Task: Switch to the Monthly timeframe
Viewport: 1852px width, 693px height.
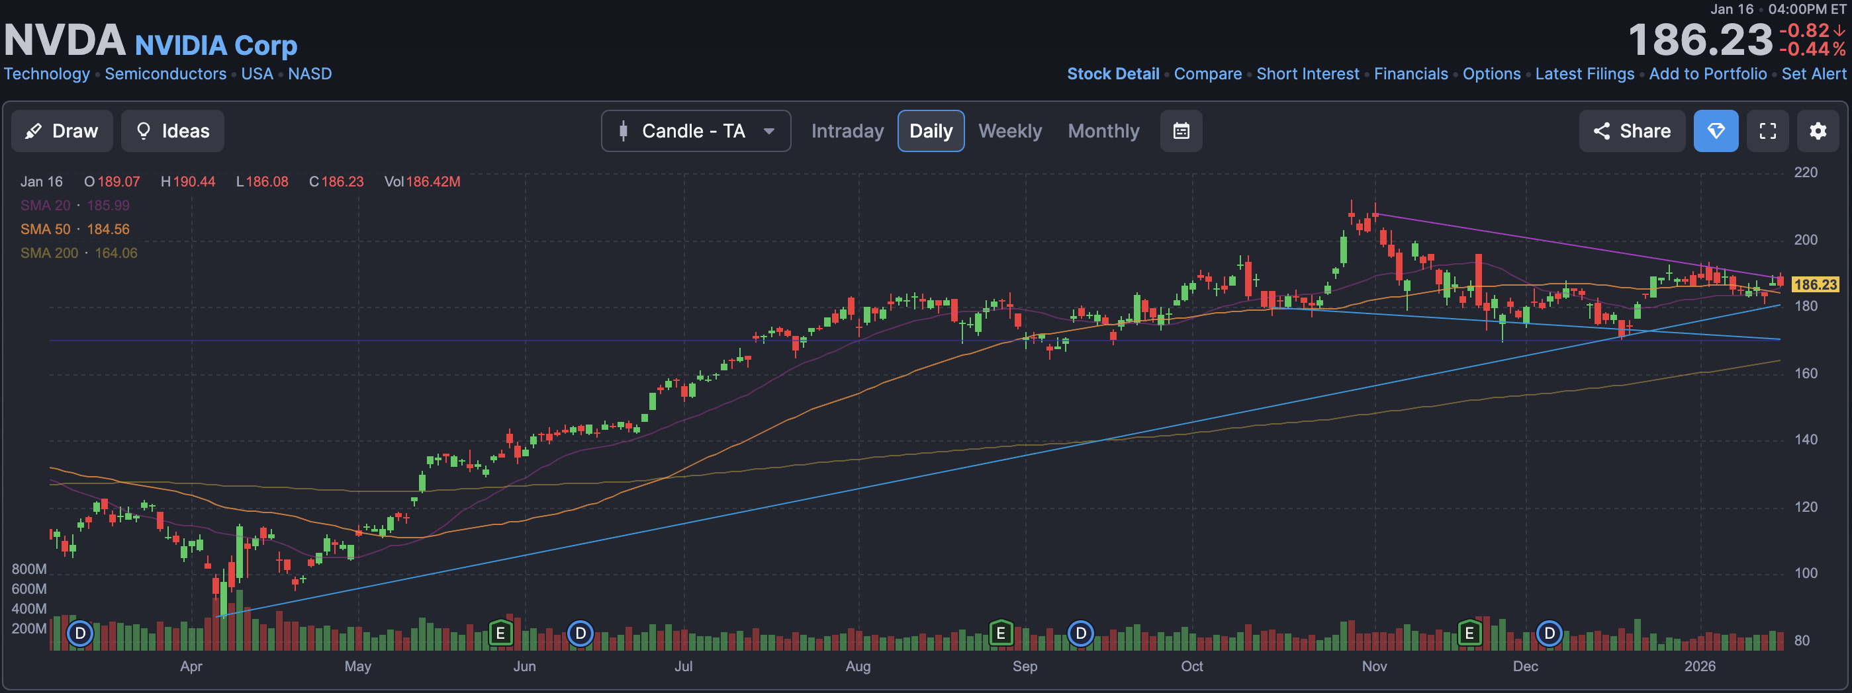Action: point(1103,131)
